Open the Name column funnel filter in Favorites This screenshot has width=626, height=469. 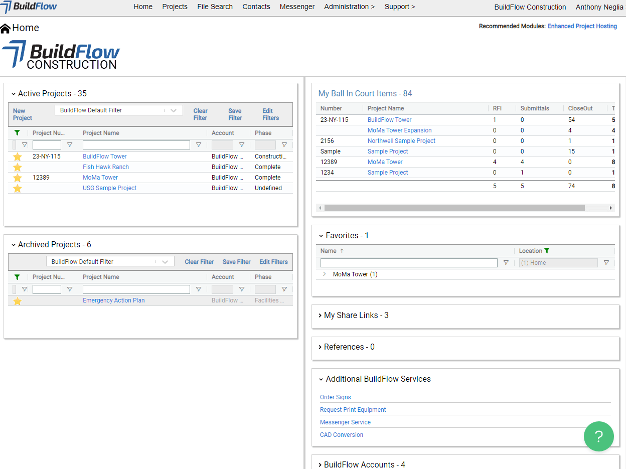pos(506,262)
